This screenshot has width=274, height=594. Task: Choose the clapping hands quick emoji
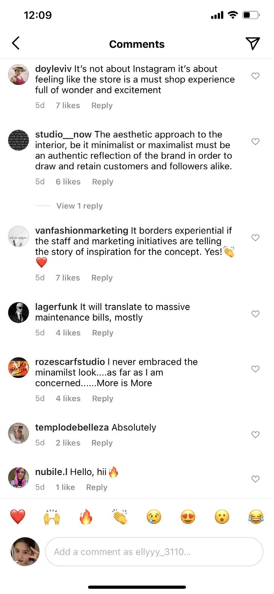pyautogui.click(x=120, y=517)
